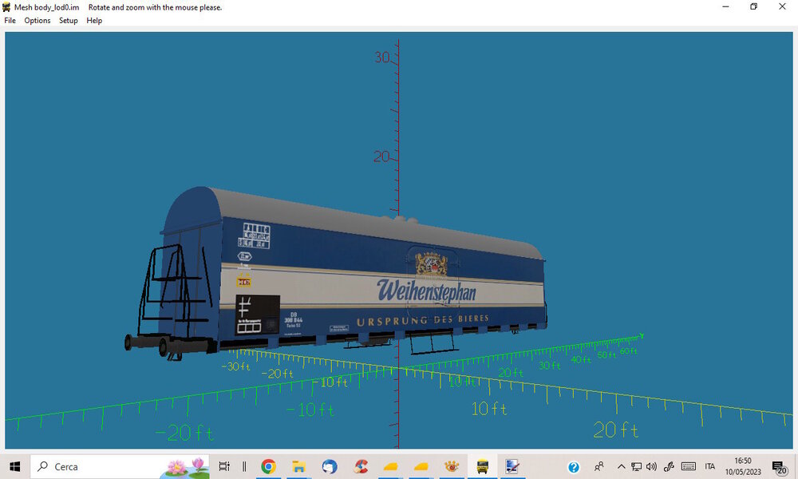Open the second yellow wedge taskbar app
The image size is (798, 479).
(421, 466)
